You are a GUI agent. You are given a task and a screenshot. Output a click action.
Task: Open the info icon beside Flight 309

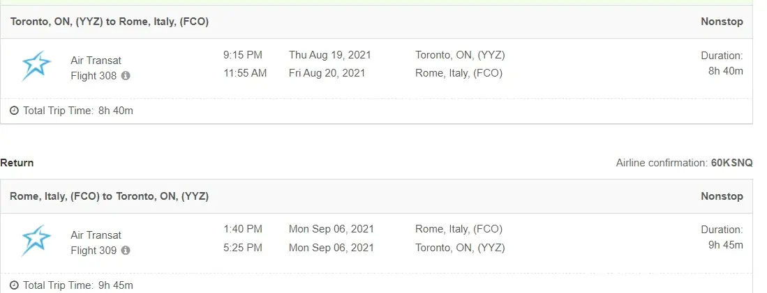pyautogui.click(x=126, y=251)
